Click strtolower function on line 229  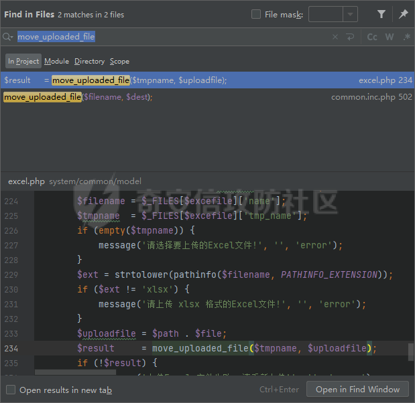[141, 275]
